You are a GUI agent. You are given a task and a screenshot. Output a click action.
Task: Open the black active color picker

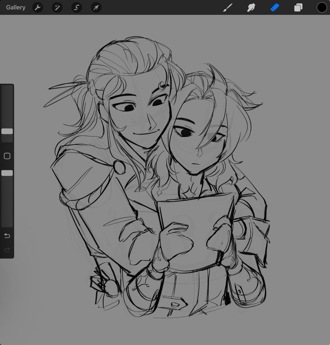click(x=322, y=8)
